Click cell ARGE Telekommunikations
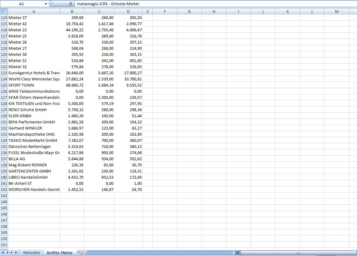357x256 pixels. (x=34, y=91)
